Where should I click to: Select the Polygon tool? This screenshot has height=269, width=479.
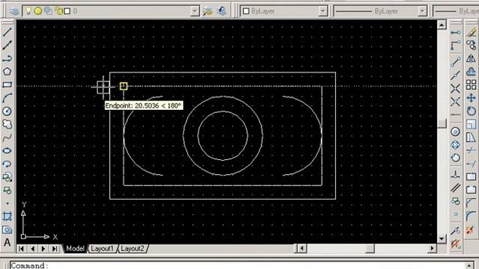[7, 72]
